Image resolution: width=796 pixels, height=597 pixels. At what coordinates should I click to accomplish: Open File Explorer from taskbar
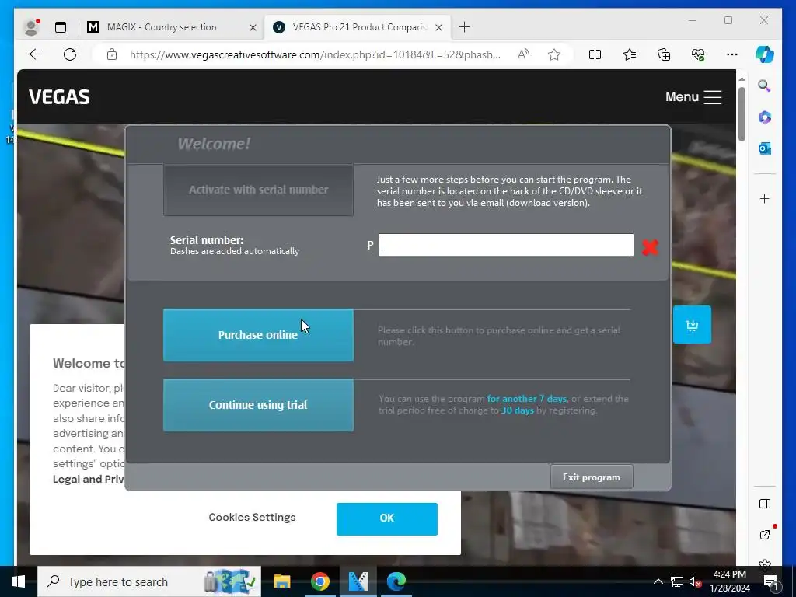[281, 581]
